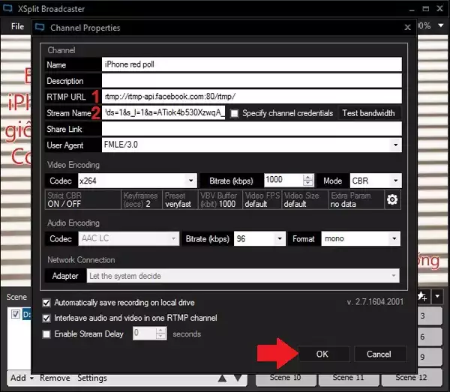Screen dimensions: 450x392
Task: Click Keyframes (secs) 2 setting
Action: point(142,199)
